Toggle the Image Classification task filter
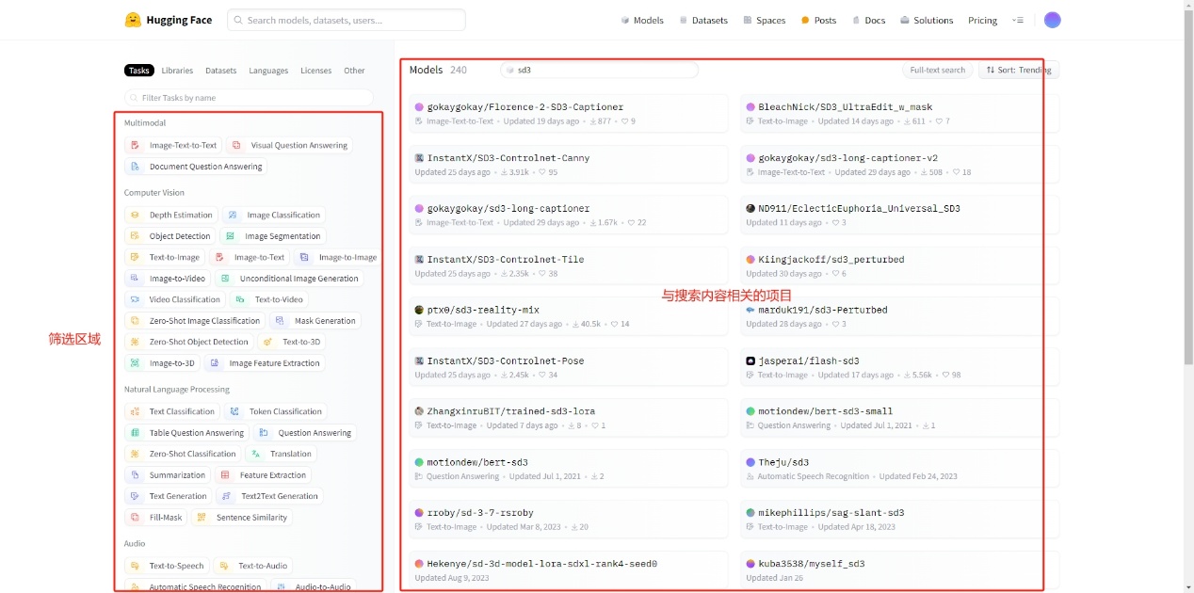The image size is (1194, 593). pos(274,216)
